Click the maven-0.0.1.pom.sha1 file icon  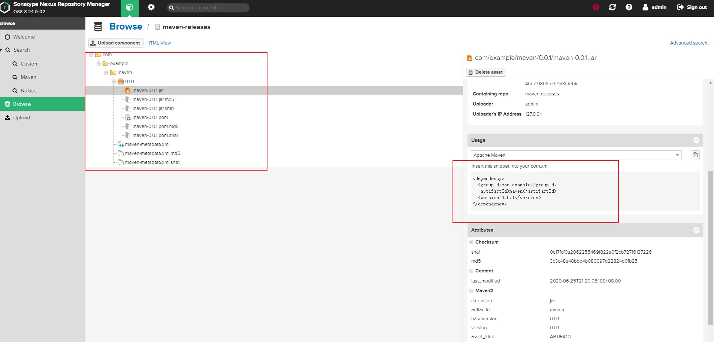click(x=128, y=135)
